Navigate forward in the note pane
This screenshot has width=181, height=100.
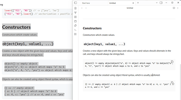[86, 8]
